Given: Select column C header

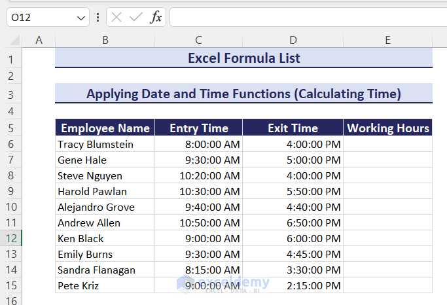Looking at the screenshot, I should [x=199, y=41].
